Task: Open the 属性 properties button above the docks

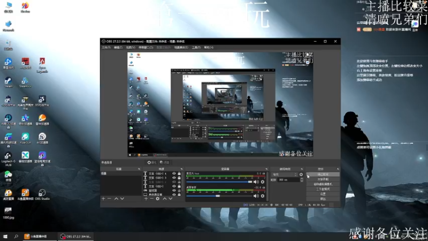Action: coord(152,163)
